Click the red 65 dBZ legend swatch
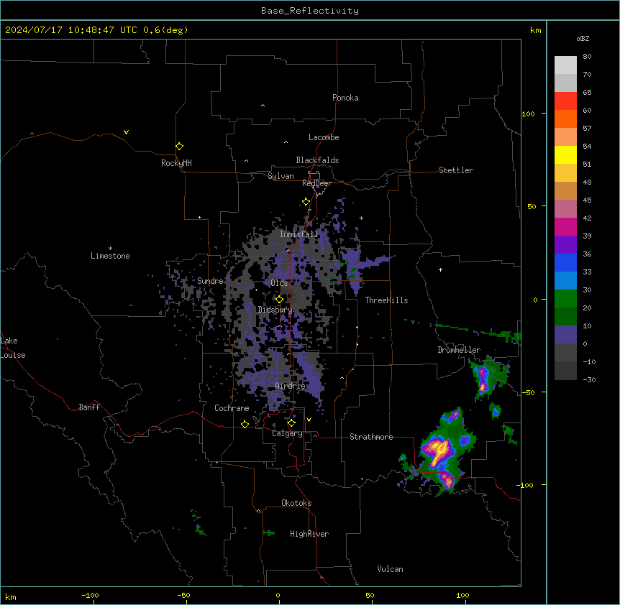Viewport: 620px width, 605px height. pos(565,101)
